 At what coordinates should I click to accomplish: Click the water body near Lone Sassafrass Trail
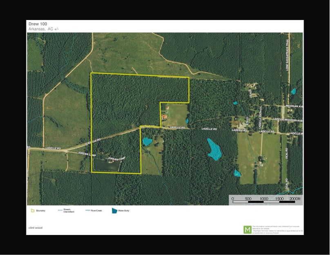click(293, 91)
